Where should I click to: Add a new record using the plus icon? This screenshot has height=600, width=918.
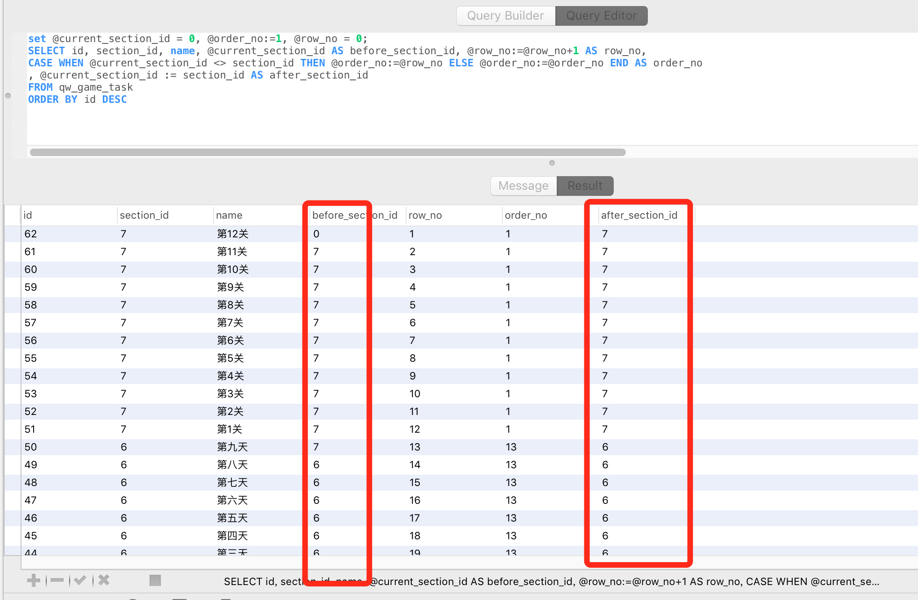33,580
